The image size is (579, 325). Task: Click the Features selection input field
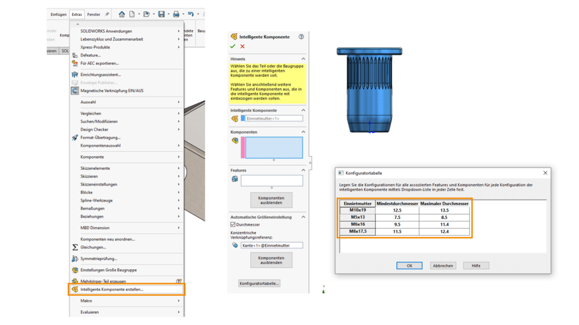pyautogui.click(x=273, y=181)
